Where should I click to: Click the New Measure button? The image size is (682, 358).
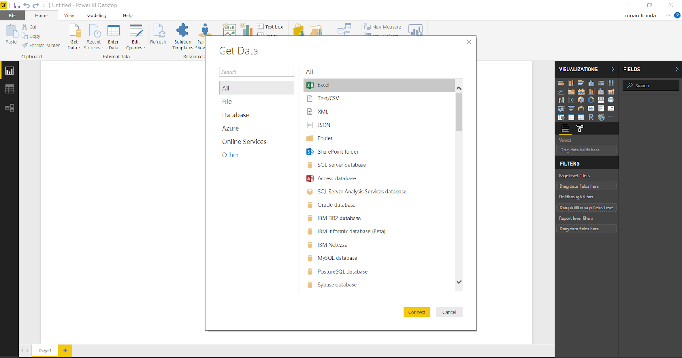383,27
